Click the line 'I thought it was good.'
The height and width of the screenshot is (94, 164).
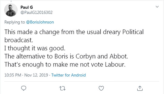coord(35,48)
